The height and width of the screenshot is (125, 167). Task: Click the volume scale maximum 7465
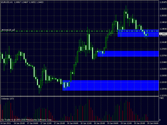click(161, 98)
